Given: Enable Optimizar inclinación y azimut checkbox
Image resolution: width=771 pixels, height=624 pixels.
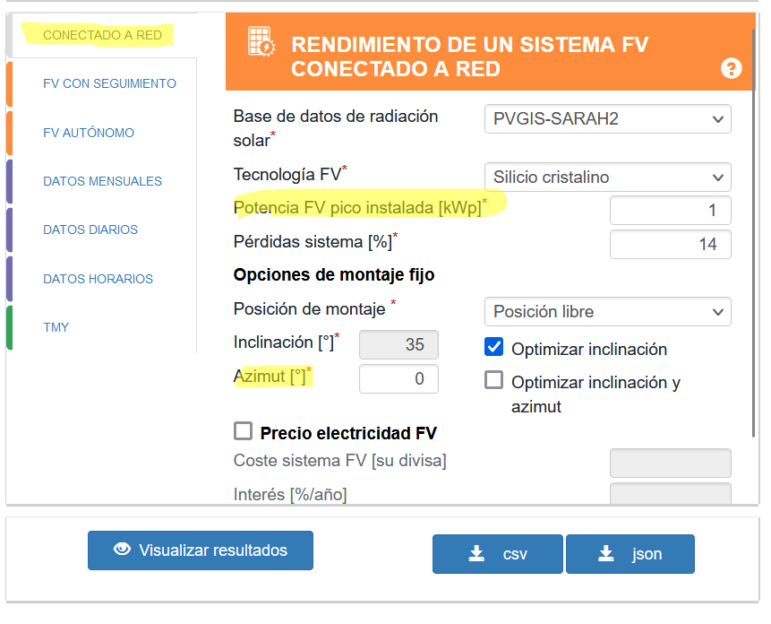Looking at the screenshot, I should (x=493, y=380).
